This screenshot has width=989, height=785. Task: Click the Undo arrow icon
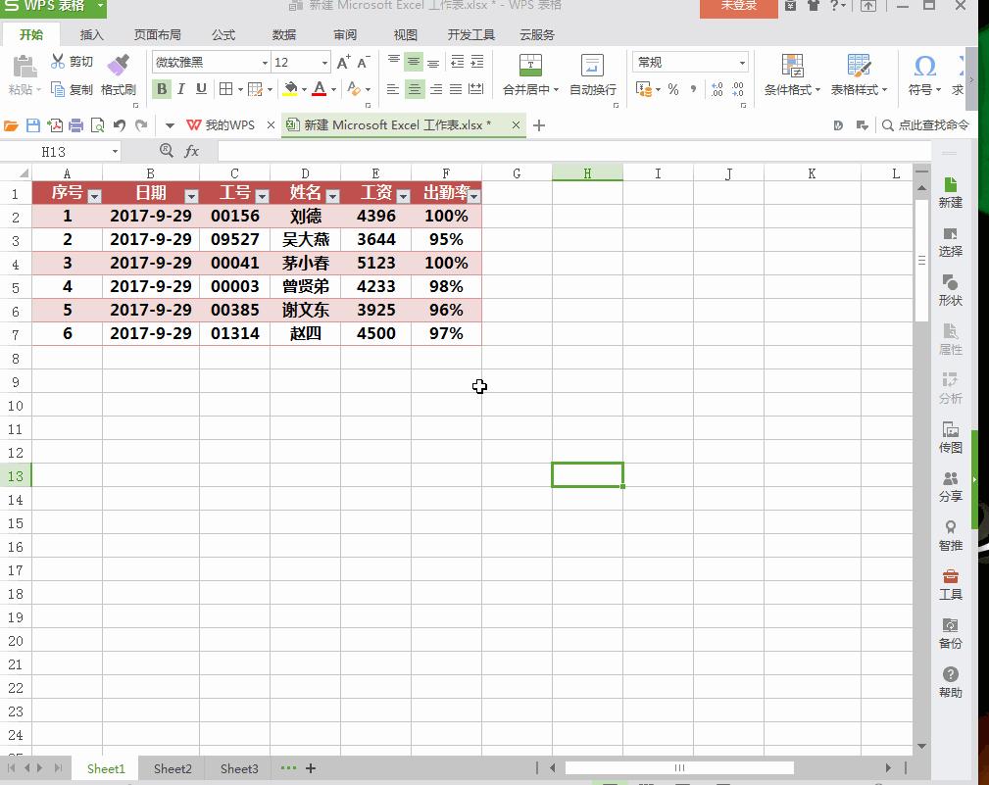tap(119, 125)
